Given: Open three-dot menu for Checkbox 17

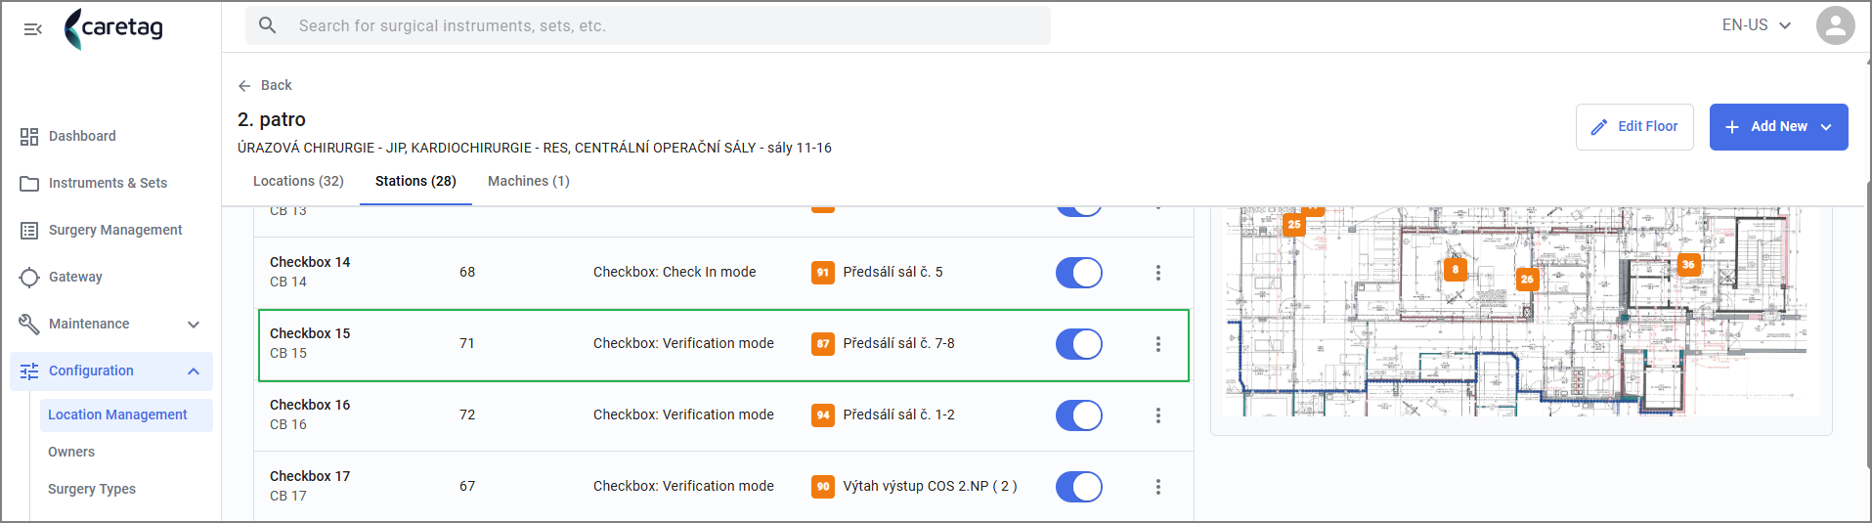Looking at the screenshot, I should click(x=1158, y=487).
